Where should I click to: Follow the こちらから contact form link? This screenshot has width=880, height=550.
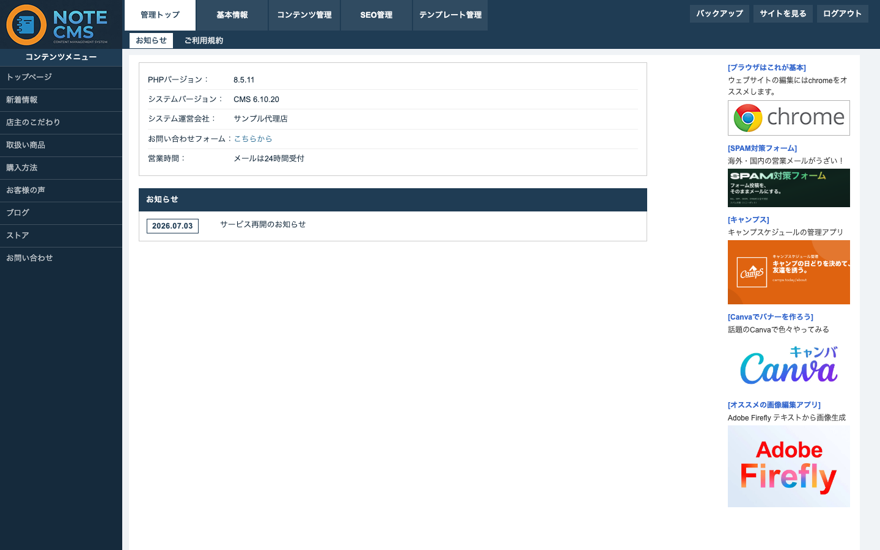coord(253,139)
